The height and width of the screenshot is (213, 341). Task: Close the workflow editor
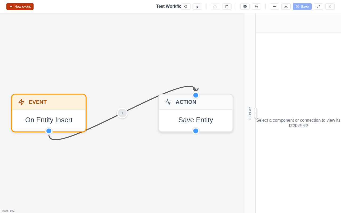(330, 6)
